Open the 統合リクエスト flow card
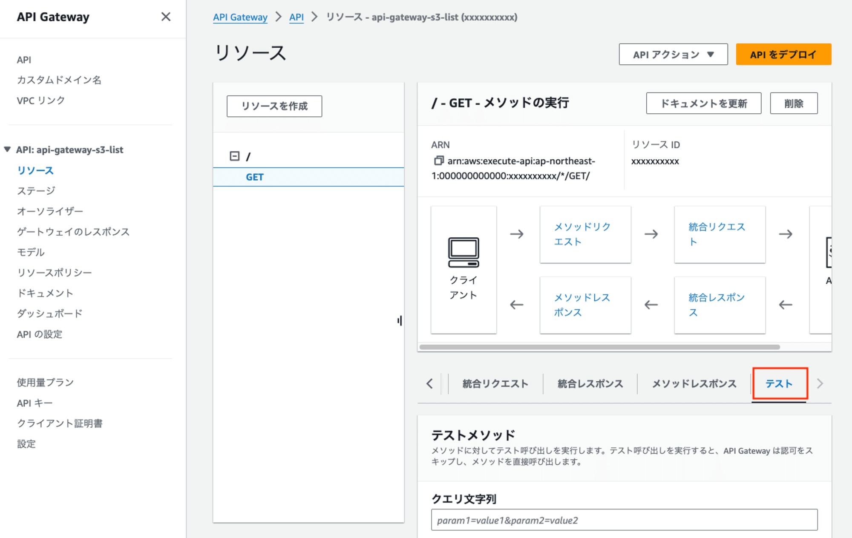Viewport: 852px width, 538px height. pos(720,234)
